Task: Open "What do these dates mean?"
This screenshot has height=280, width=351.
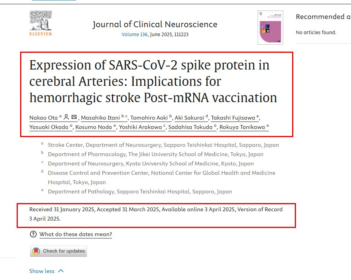Action: tap(76, 234)
